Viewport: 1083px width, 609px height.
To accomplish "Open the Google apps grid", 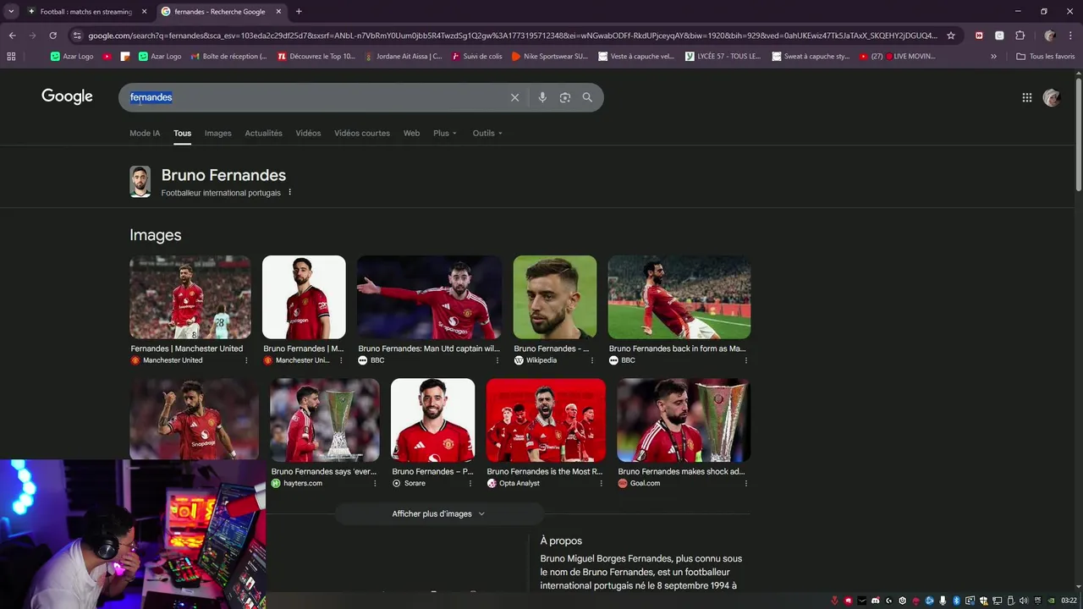I will [1027, 97].
